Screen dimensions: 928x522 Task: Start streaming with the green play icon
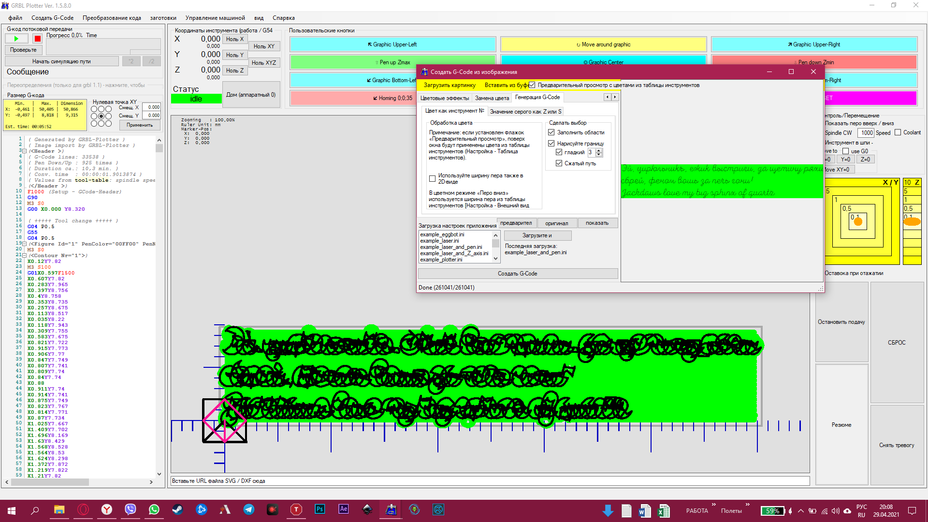15,38
